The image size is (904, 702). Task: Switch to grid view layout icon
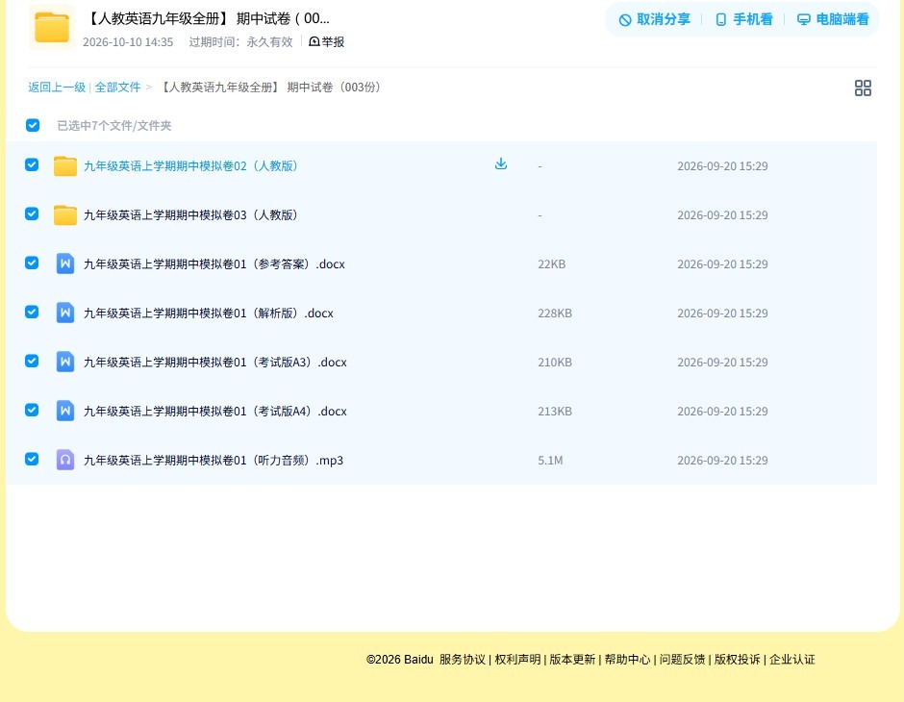click(x=863, y=88)
